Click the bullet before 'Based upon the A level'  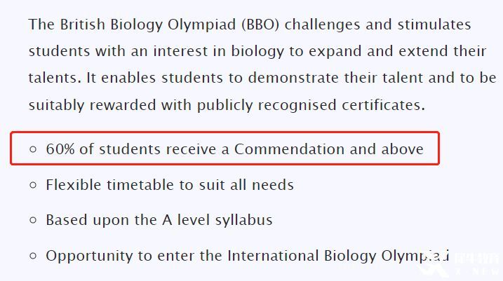click(x=33, y=220)
